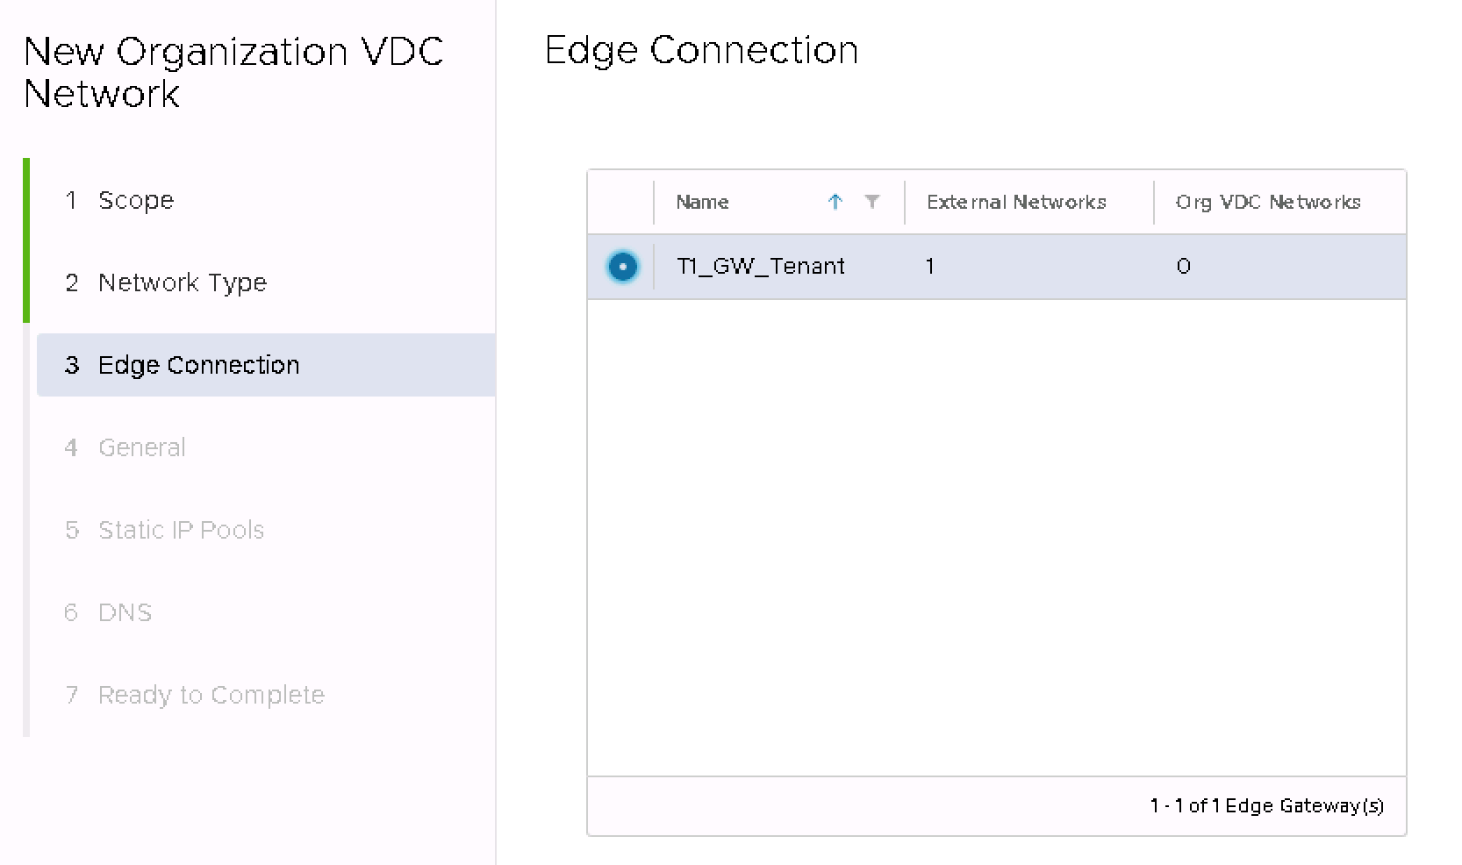Select the T1_GW_Tenant radio button
Screen dimensions: 1462x865
(x=623, y=267)
